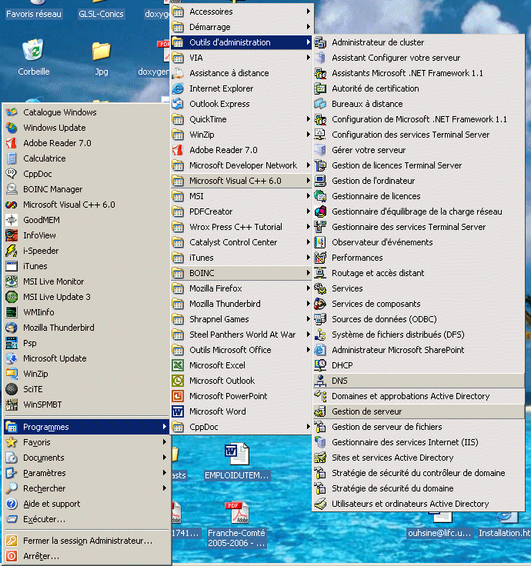Expand the Shrapnel Games submenu

point(309,319)
